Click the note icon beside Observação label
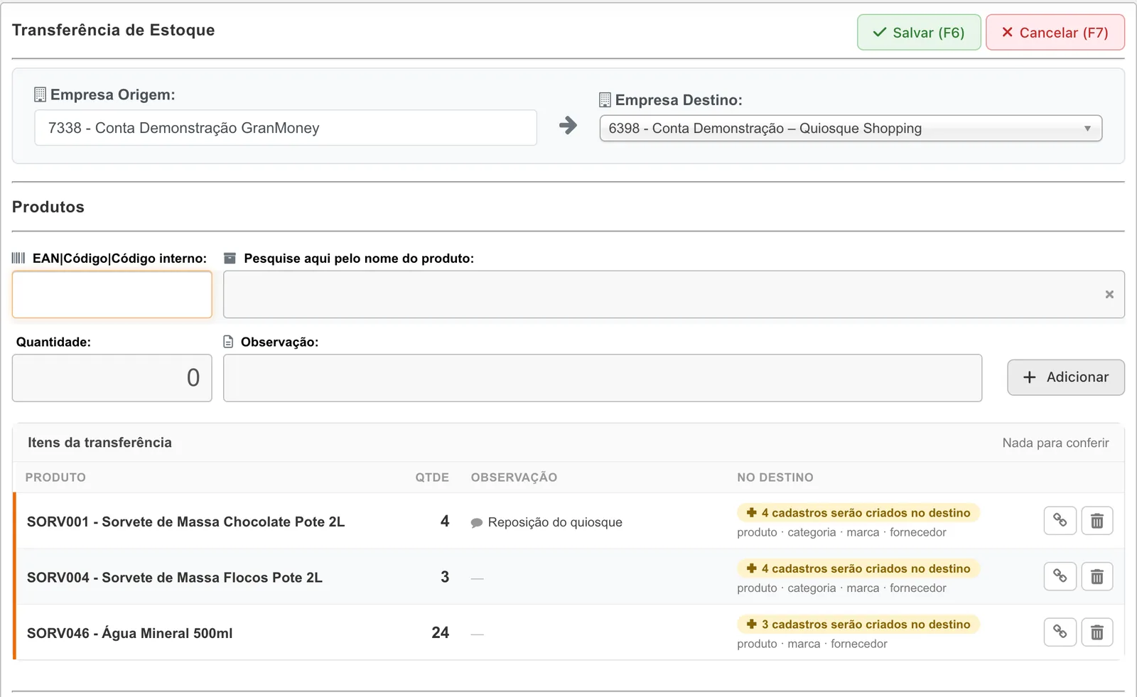The image size is (1137, 697). point(228,342)
